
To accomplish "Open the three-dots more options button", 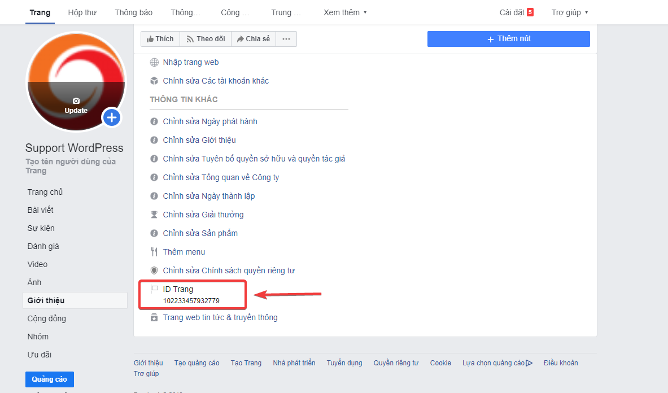I will point(286,39).
